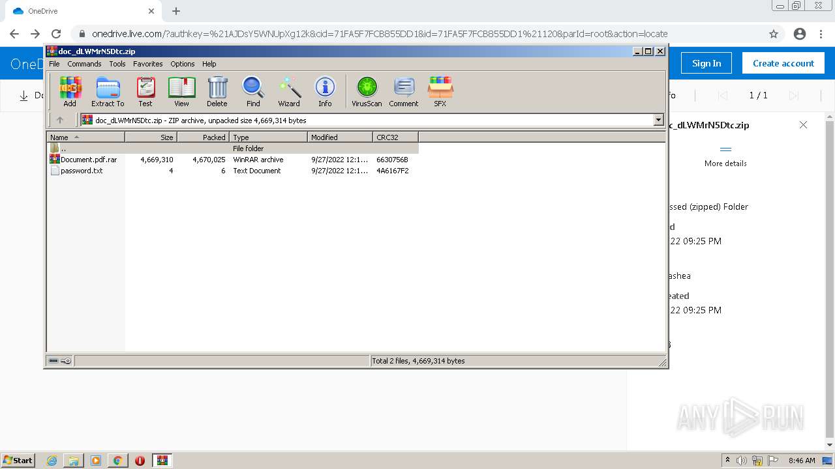The width and height of the screenshot is (835, 469).
Task: Click the Delete trash icon
Action: coord(217,91)
